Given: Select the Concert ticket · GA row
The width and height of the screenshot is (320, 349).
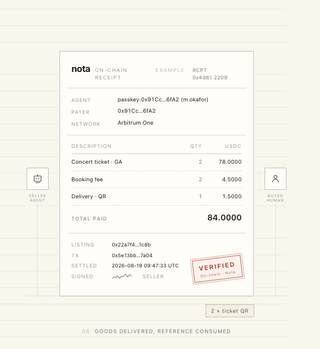Looking at the screenshot, I should (x=156, y=162).
